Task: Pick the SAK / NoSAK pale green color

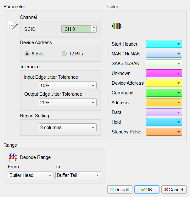Action: [164, 64]
